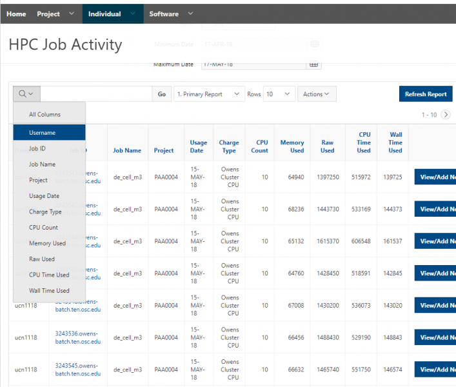This screenshot has width=456, height=387.
Task: Open the Individual navigation menu
Action: click(x=104, y=14)
